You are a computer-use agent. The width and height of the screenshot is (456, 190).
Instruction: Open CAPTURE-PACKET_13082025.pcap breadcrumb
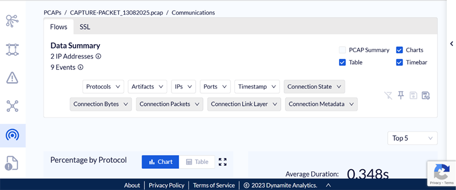point(117,13)
